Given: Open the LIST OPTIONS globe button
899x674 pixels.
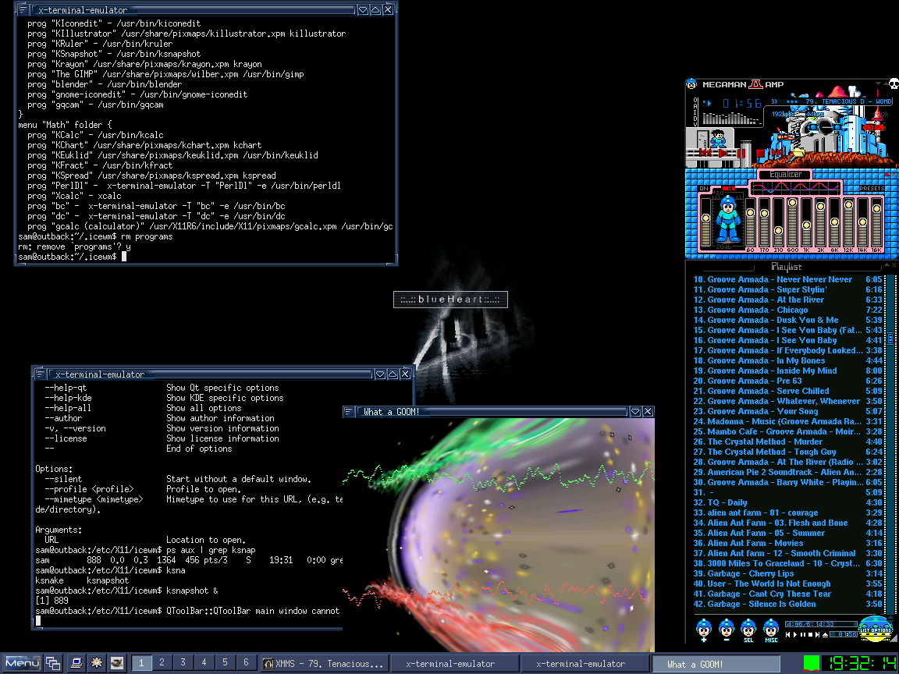Looking at the screenshot, I should coord(876,630).
